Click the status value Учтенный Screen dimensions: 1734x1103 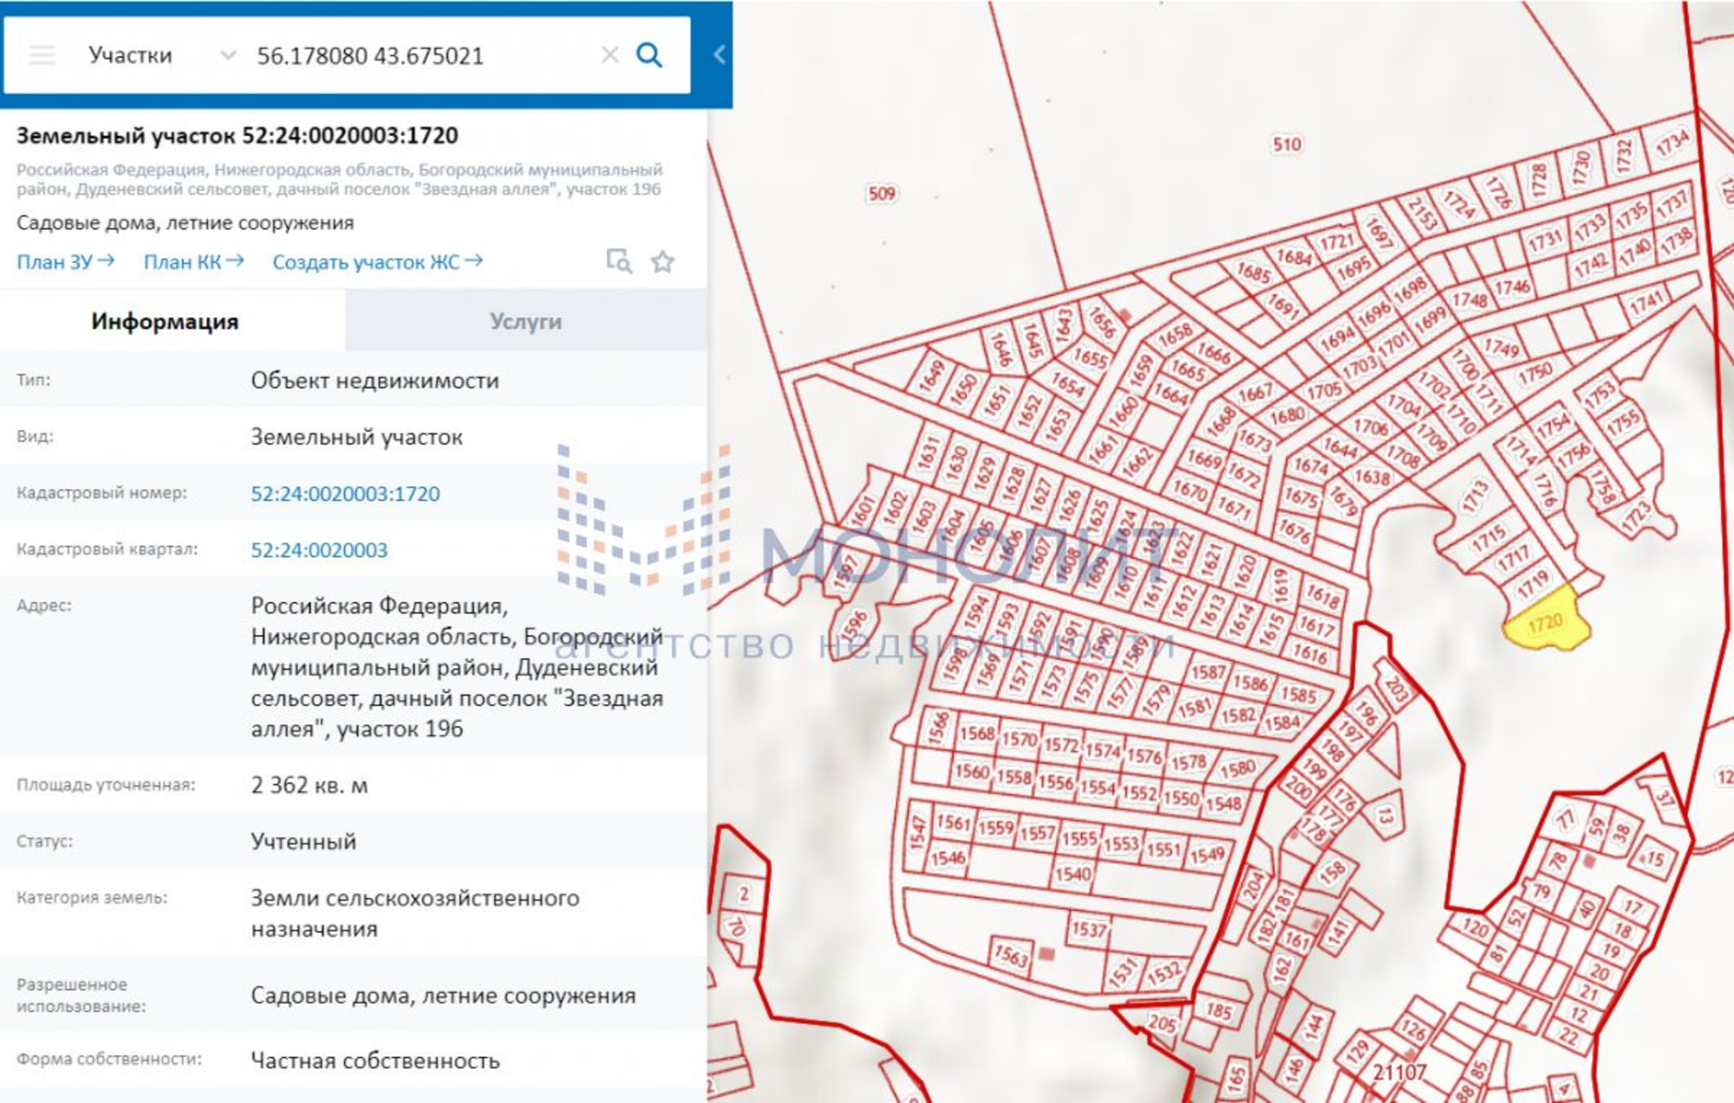point(303,841)
